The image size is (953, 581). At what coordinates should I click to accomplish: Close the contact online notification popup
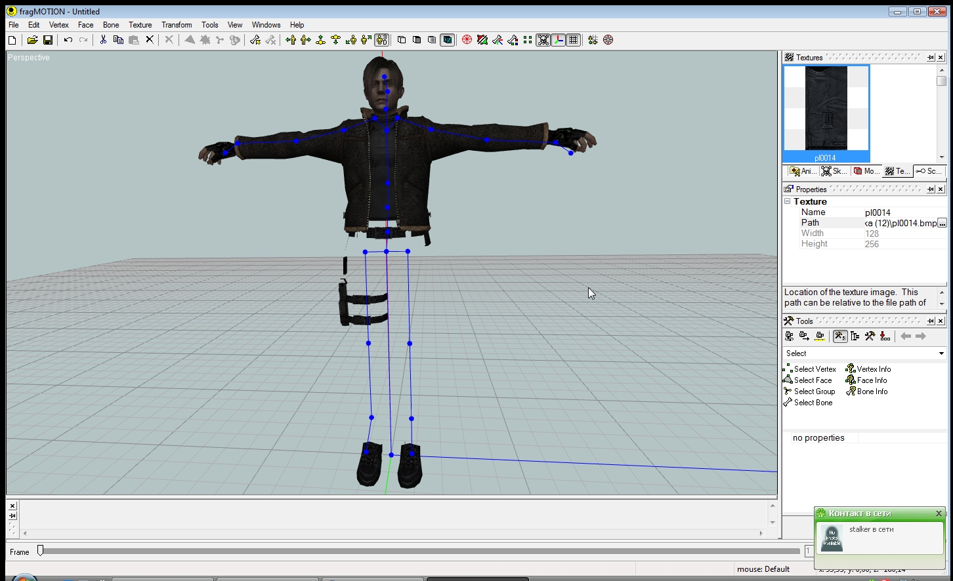pyautogui.click(x=939, y=513)
